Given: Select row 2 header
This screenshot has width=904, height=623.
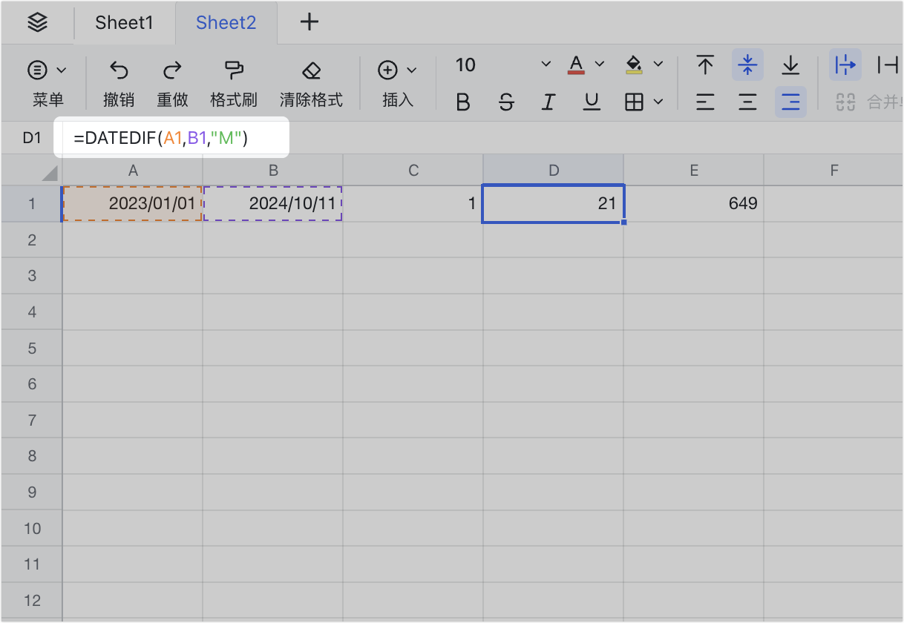Looking at the screenshot, I should [x=32, y=240].
